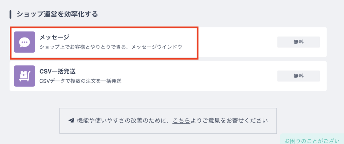Image resolution: width=344 pixels, height=144 pixels.
Task: Open the CSV一括発送 app title
Action: point(58,71)
